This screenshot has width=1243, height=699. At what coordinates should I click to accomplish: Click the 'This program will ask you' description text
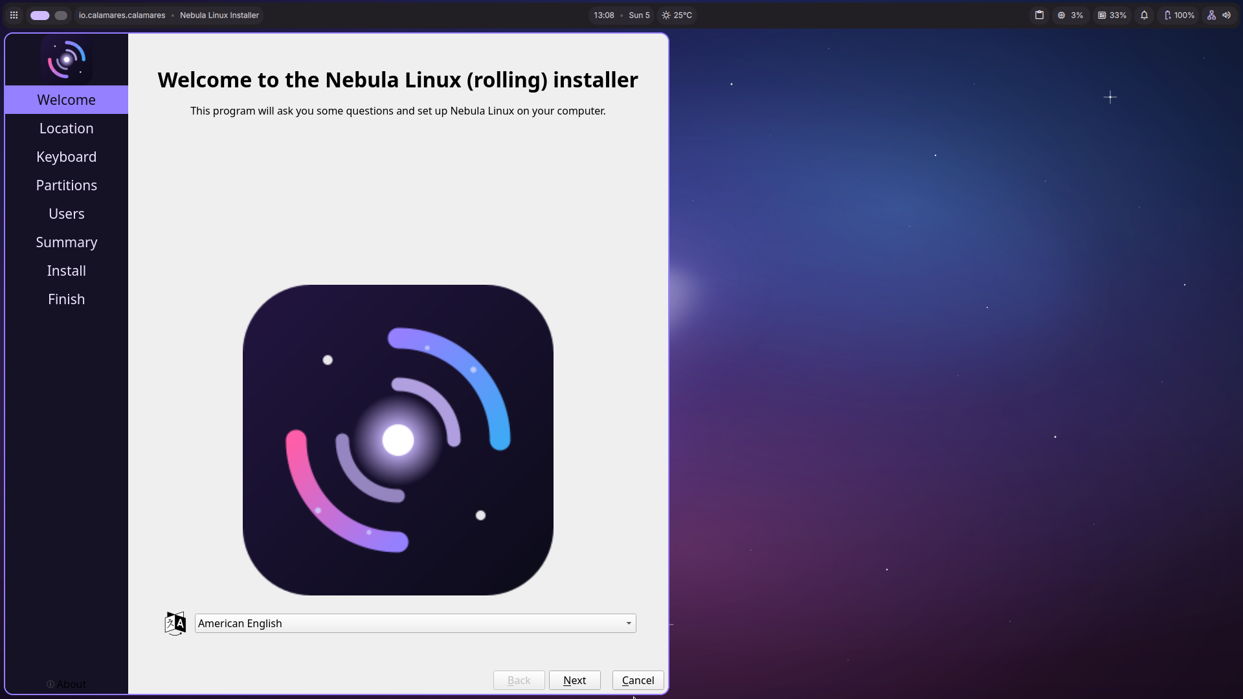click(x=398, y=111)
